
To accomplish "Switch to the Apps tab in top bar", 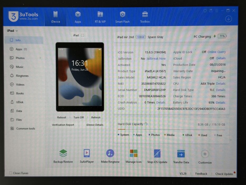I will pyautogui.click(x=78, y=17).
